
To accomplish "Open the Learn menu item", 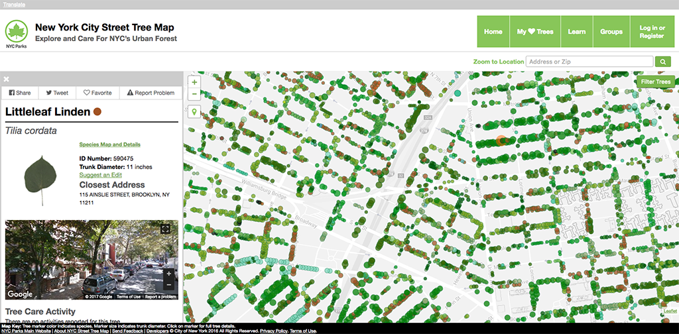I will (577, 32).
